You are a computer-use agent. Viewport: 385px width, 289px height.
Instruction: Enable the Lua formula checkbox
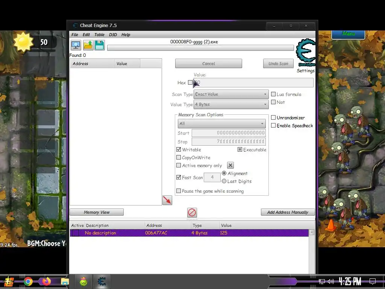coord(273,94)
